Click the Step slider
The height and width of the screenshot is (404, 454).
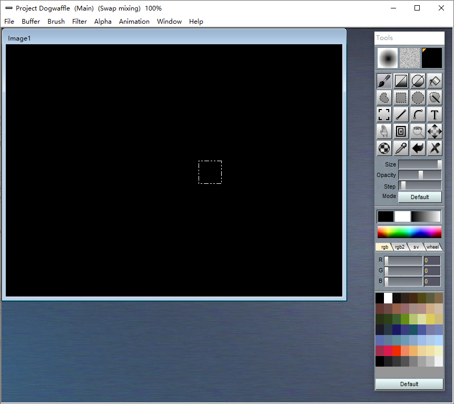[x=420, y=185]
